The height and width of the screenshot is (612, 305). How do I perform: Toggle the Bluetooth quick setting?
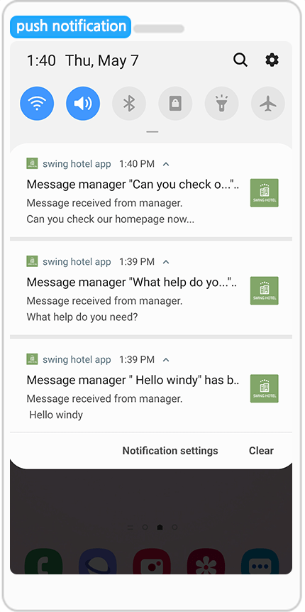tap(129, 104)
